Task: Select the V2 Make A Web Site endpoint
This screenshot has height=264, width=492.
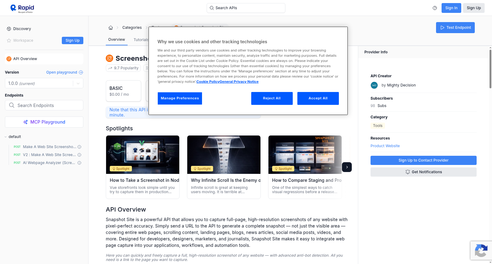Action: [50, 155]
